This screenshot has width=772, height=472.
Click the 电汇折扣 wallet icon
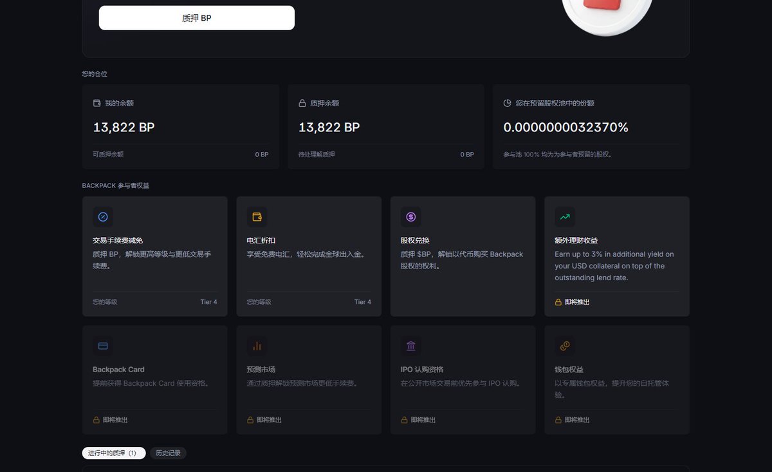[x=257, y=217]
